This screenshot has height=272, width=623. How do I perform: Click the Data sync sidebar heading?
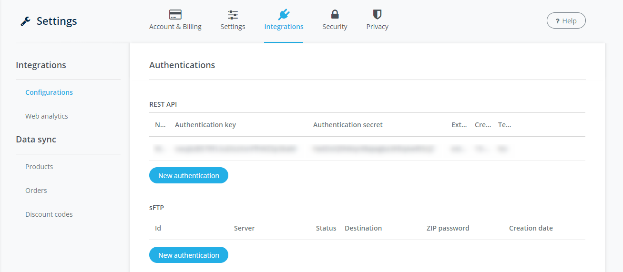pos(36,140)
